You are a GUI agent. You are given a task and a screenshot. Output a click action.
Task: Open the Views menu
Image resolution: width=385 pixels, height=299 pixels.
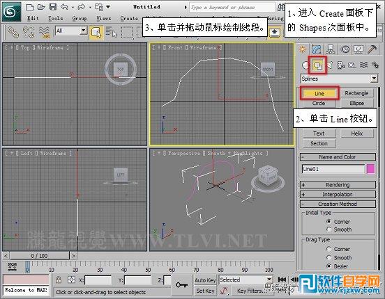[103, 18]
